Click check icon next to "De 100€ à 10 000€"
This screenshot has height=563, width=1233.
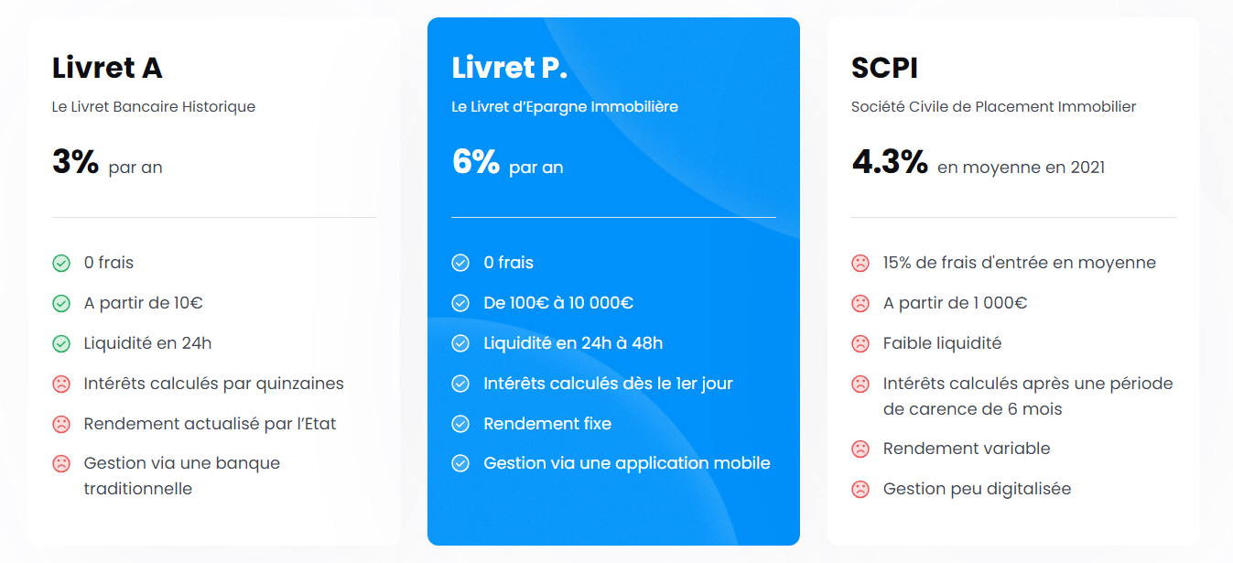click(x=460, y=303)
